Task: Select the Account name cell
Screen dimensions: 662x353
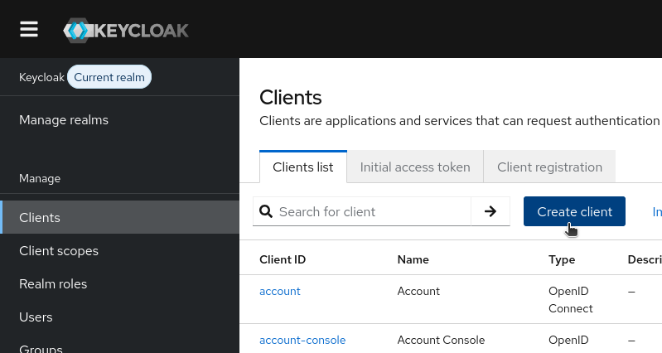Action: (x=418, y=292)
